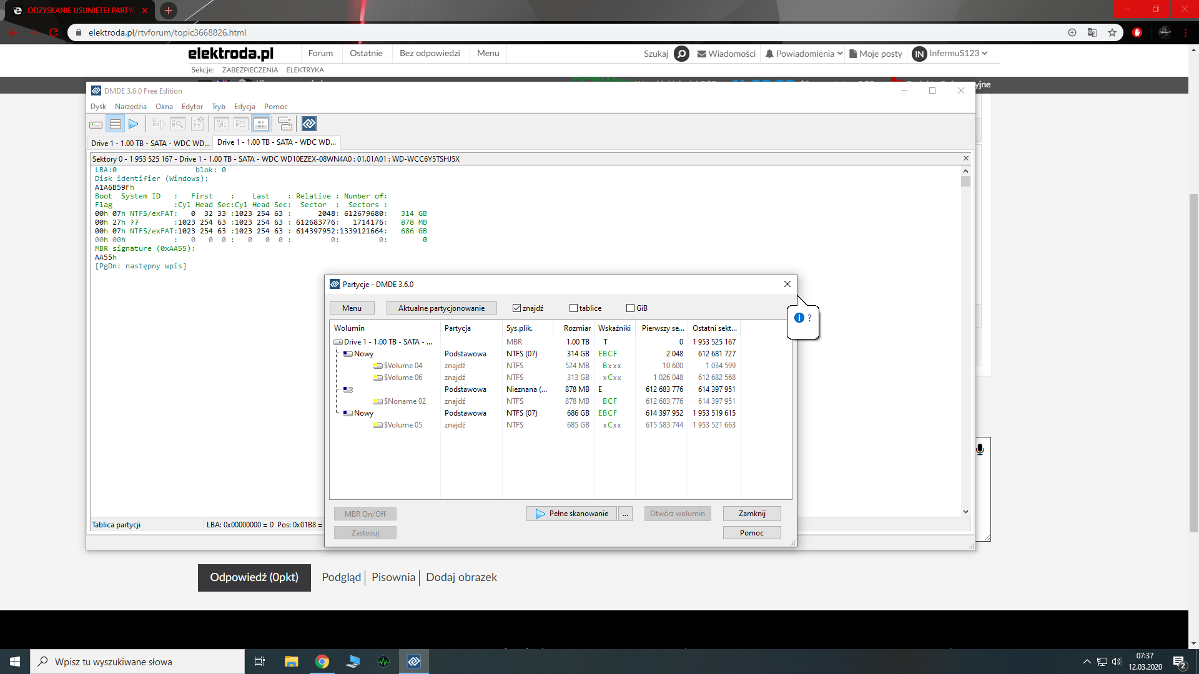This screenshot has width=1199, height=674.
Task: Click the Zamknij button
Action: 751,514
